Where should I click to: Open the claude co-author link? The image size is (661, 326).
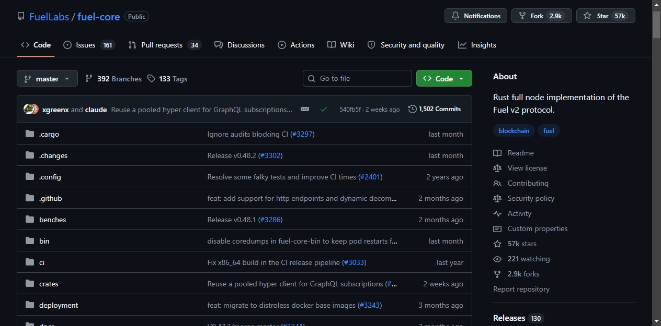tap(96, 110)
